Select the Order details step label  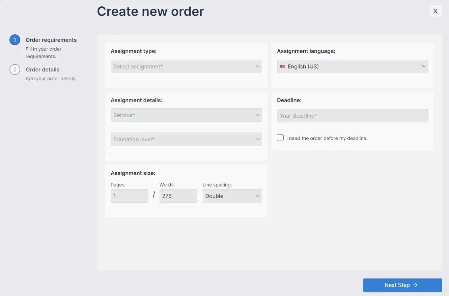(43, 69)
